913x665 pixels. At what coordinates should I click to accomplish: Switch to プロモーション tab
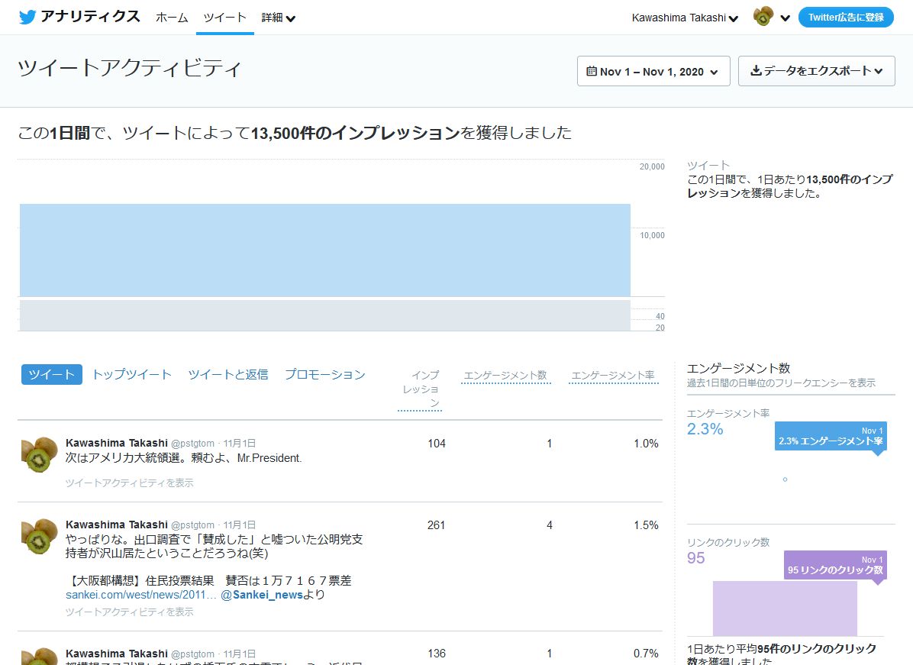(x=325, y=374)
